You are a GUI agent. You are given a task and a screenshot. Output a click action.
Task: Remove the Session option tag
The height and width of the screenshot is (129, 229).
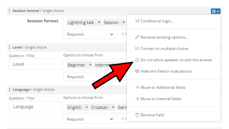[x=124, y=22]
